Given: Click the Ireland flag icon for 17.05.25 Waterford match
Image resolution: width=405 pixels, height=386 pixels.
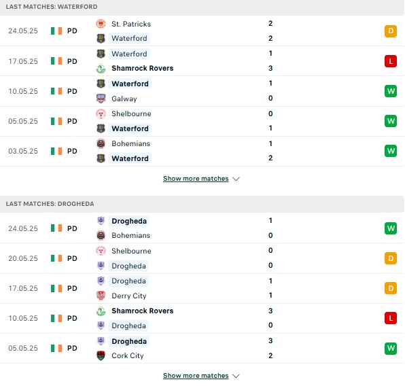Looking at the screenshot, I should pyautogui.click(x=56, y=61).
